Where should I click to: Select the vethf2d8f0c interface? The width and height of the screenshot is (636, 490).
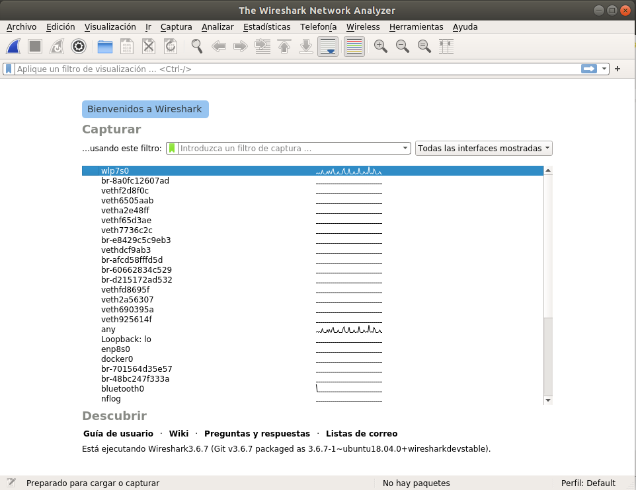312,190
